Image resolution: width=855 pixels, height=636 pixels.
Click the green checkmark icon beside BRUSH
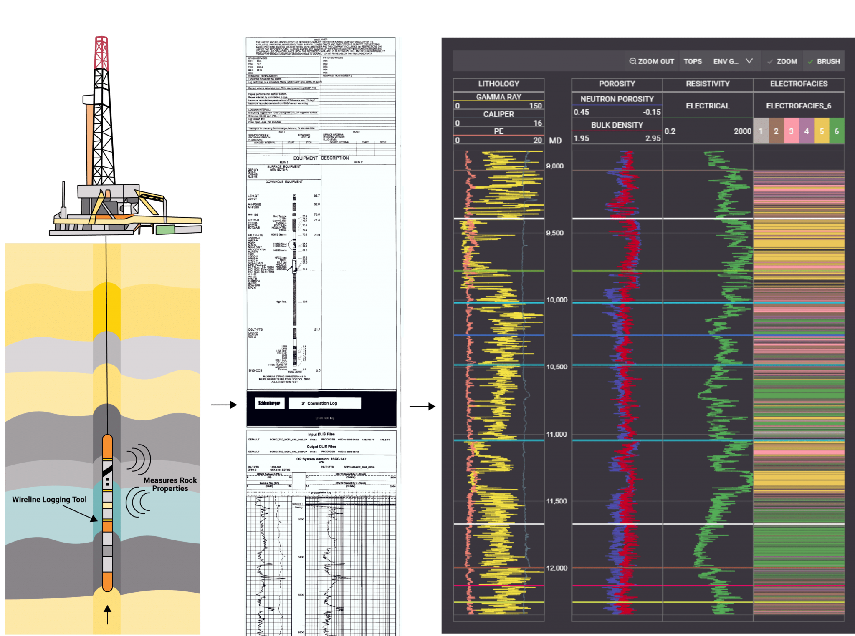[810, 61]
